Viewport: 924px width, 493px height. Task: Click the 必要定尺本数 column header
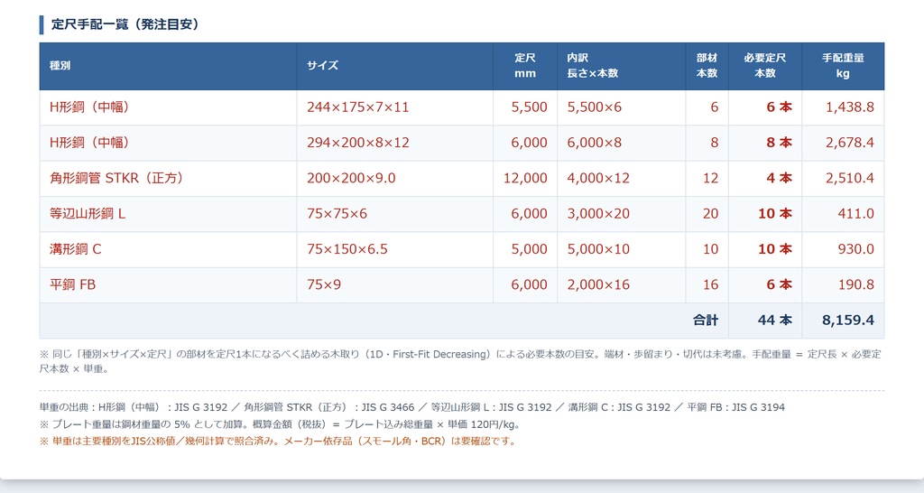pyautogui.click(x=765, y=65)
